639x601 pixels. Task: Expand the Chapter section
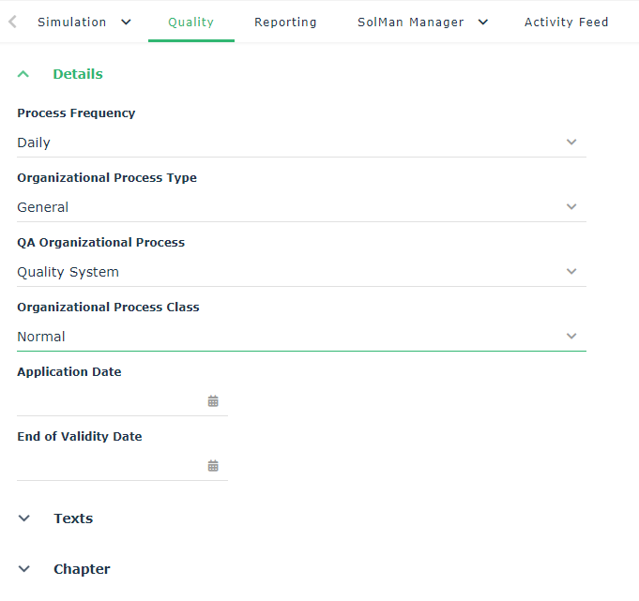click(24, 569)
